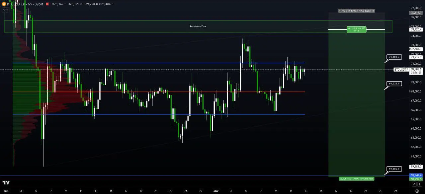Click the TradingView logo
The width and height of the screenshot is (425, 194).
click(6, 183)
